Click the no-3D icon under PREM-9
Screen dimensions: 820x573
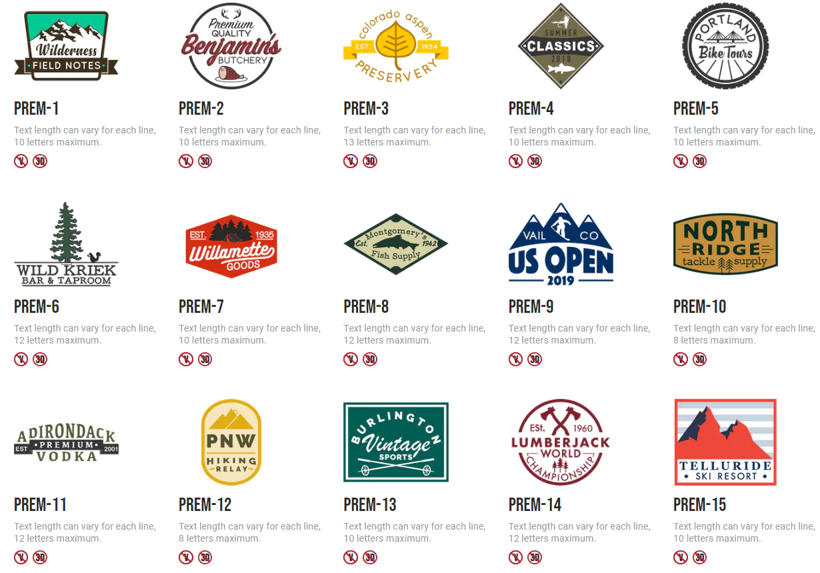pos(535,359)
